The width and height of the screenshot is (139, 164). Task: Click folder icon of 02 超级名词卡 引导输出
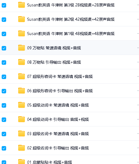[x=22, y=148]
